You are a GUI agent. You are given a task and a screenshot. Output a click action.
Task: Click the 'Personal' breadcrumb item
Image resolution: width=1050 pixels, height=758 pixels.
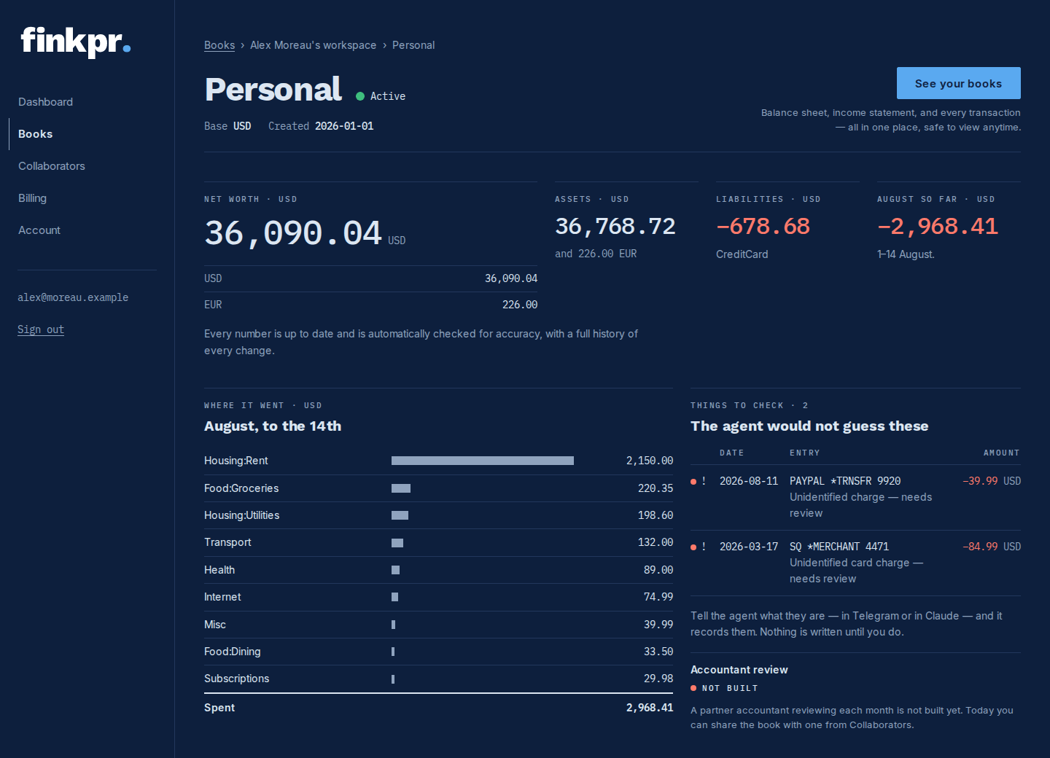(413, 45)
